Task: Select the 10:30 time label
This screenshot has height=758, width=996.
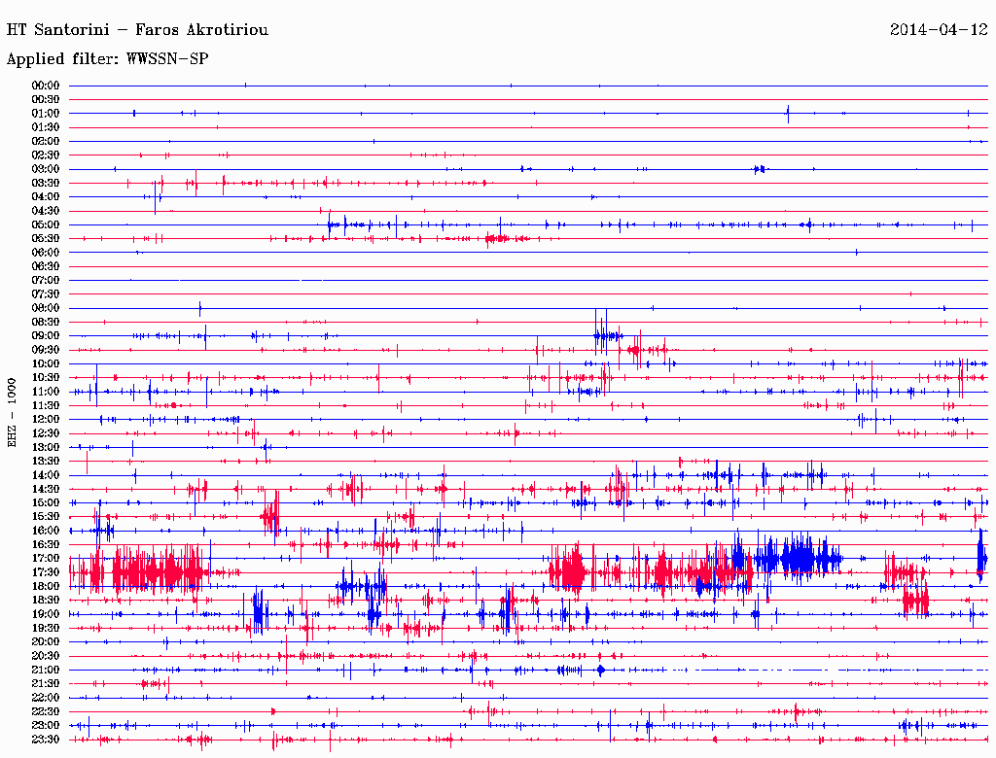Action: (46, 378)
